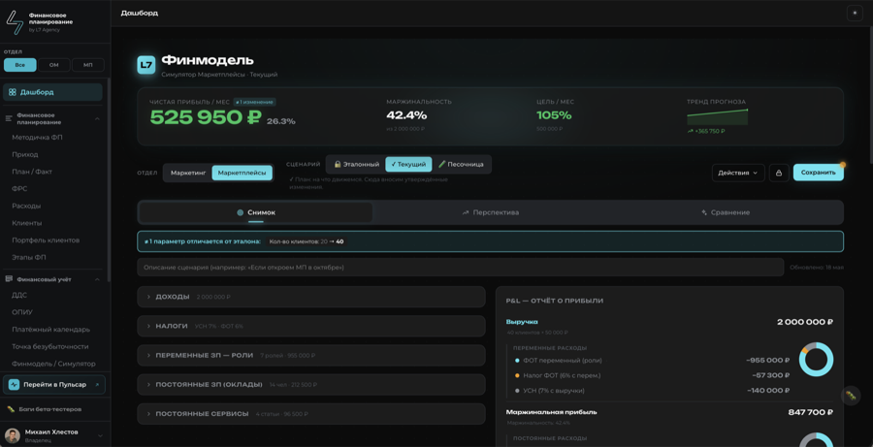
Task: Expand the Постоянные сервисы section
Action: click(311, 414)
